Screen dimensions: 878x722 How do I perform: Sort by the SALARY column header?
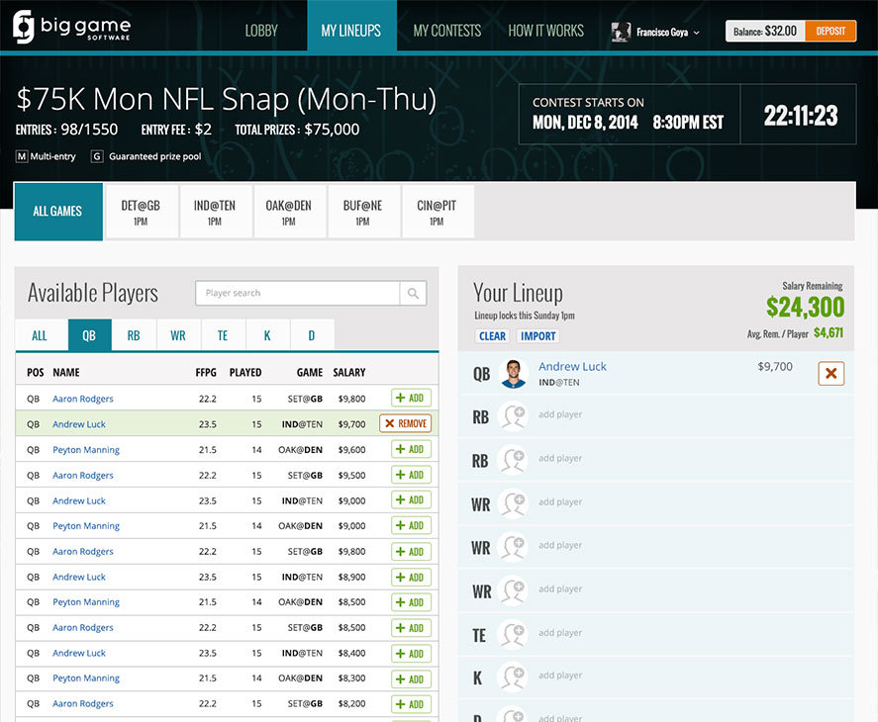coord(349,372)
